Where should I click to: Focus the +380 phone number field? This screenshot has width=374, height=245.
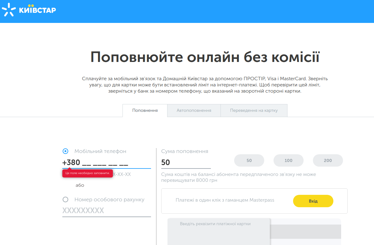(x=106, y=163)
